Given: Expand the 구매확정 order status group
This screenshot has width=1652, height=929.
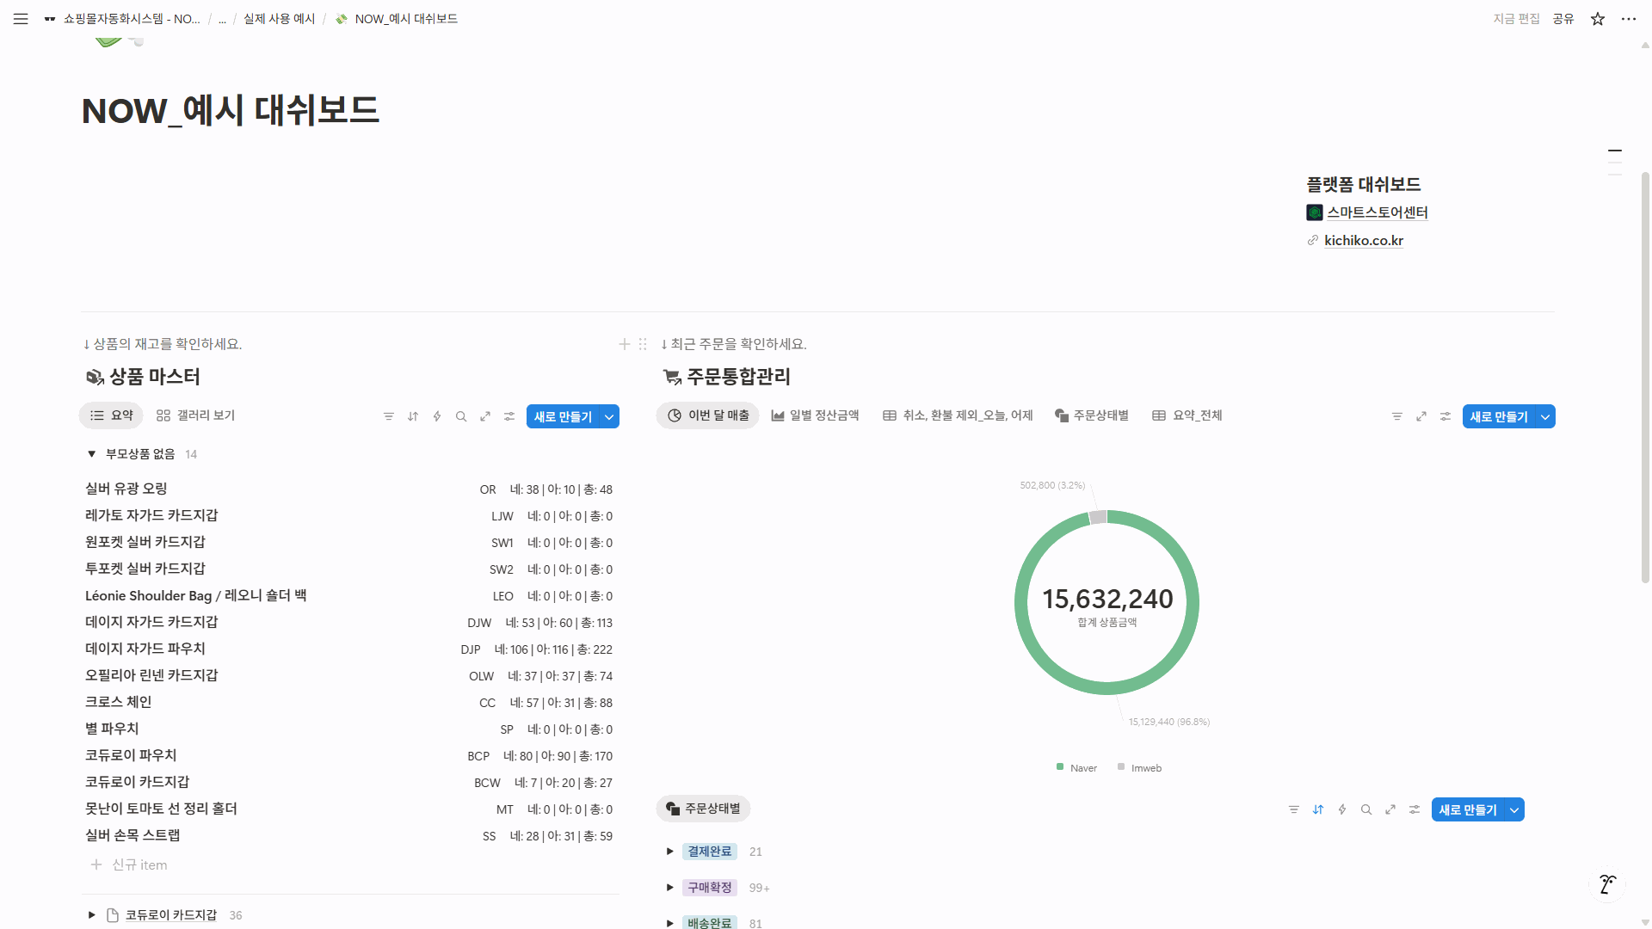Looking at the screenshot, I should [x=670, y=888].
